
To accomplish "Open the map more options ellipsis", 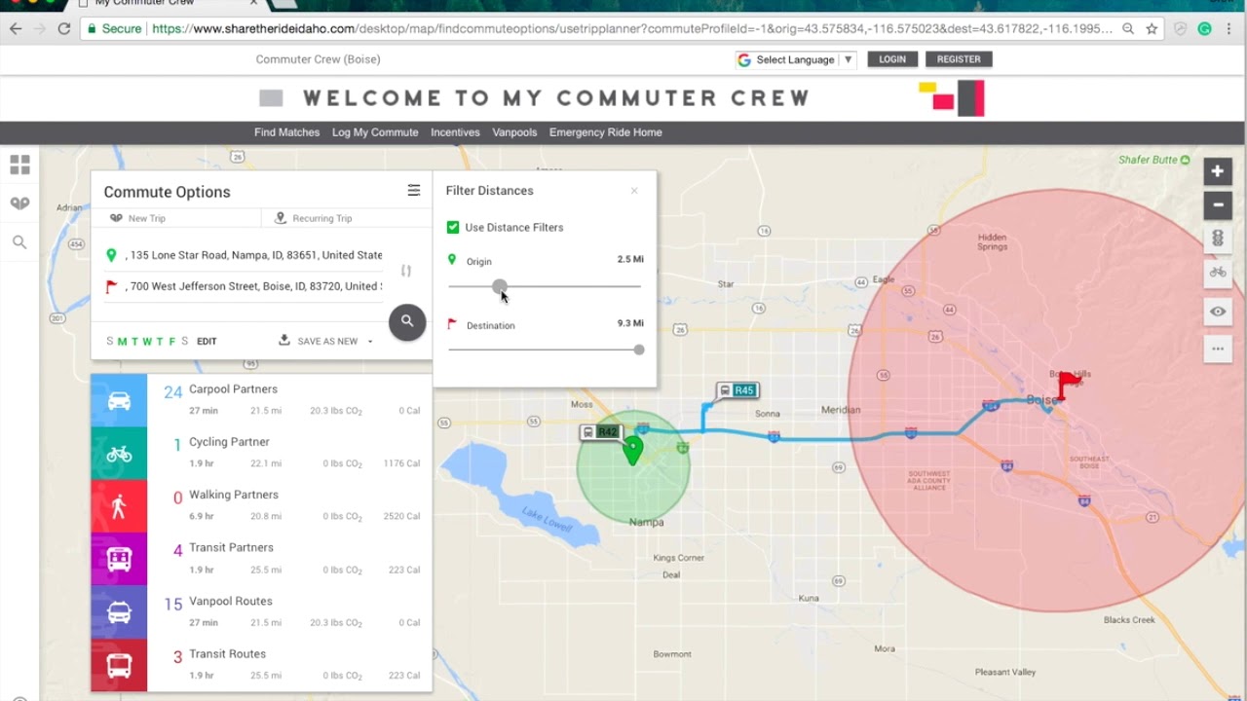I will [1218, 349].
